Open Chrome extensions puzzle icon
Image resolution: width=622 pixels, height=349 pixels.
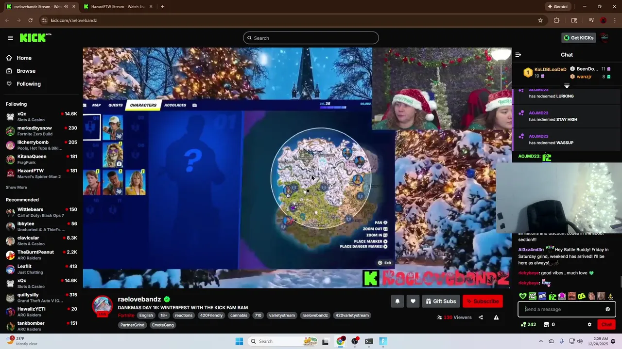[x=557, y=20]
